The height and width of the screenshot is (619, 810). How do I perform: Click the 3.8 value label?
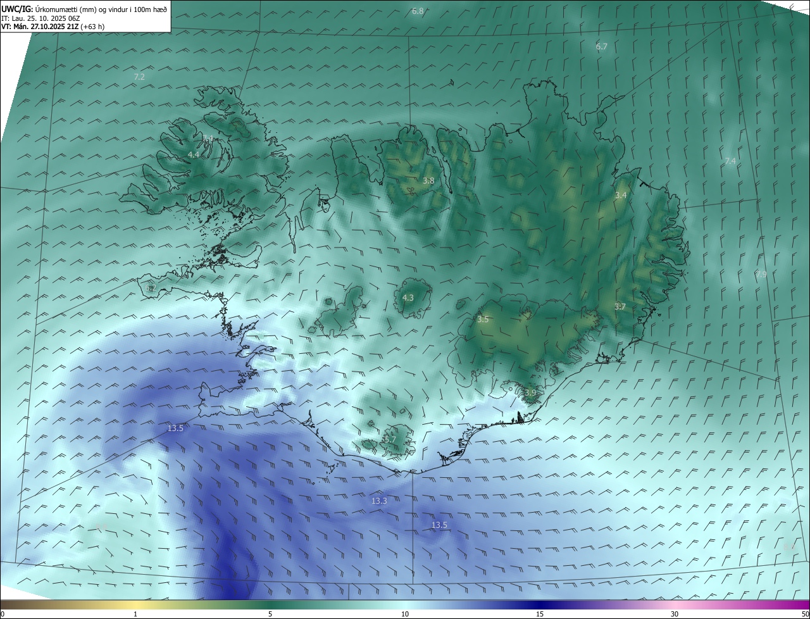pyautogui.click(x=428, y=181)
